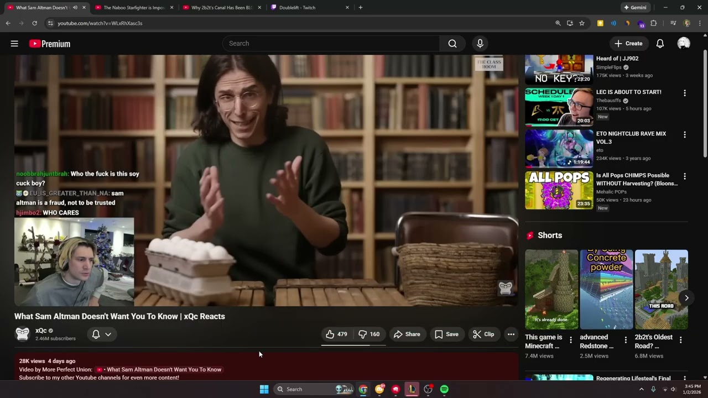Open the Windows Start menu

coord(264,389)
